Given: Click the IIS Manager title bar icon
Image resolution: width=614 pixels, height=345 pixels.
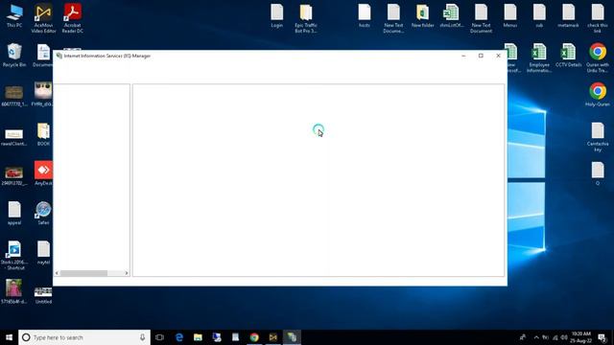Looking at the screenshot, I should point(59,56).
